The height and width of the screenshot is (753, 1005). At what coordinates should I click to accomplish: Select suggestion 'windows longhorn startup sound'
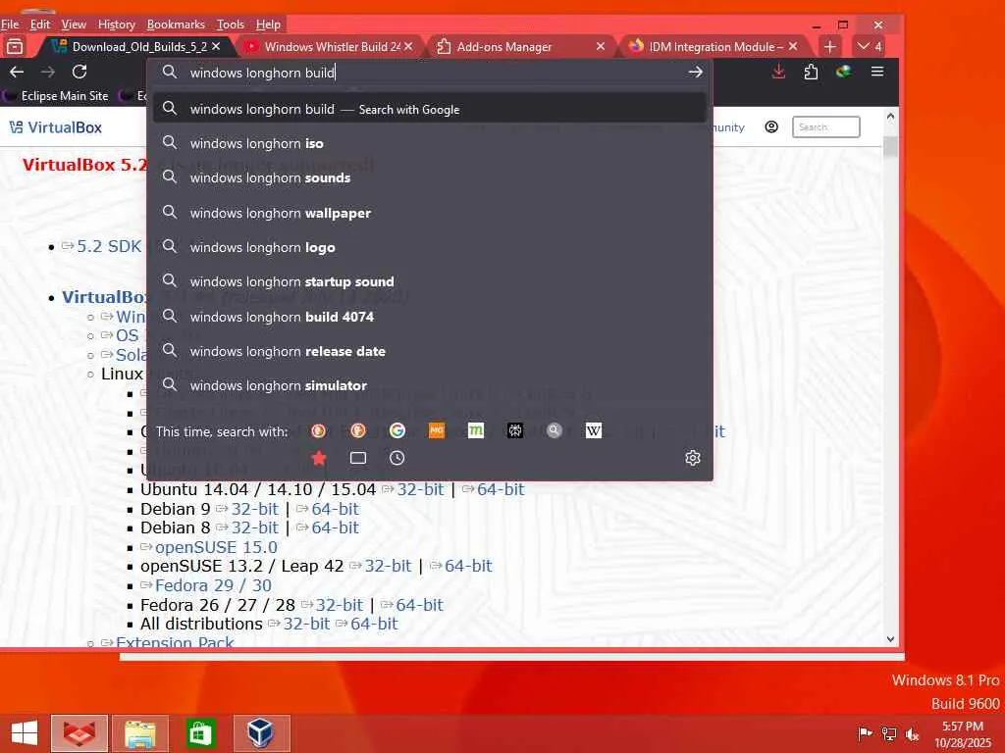[x=430, y=281]
